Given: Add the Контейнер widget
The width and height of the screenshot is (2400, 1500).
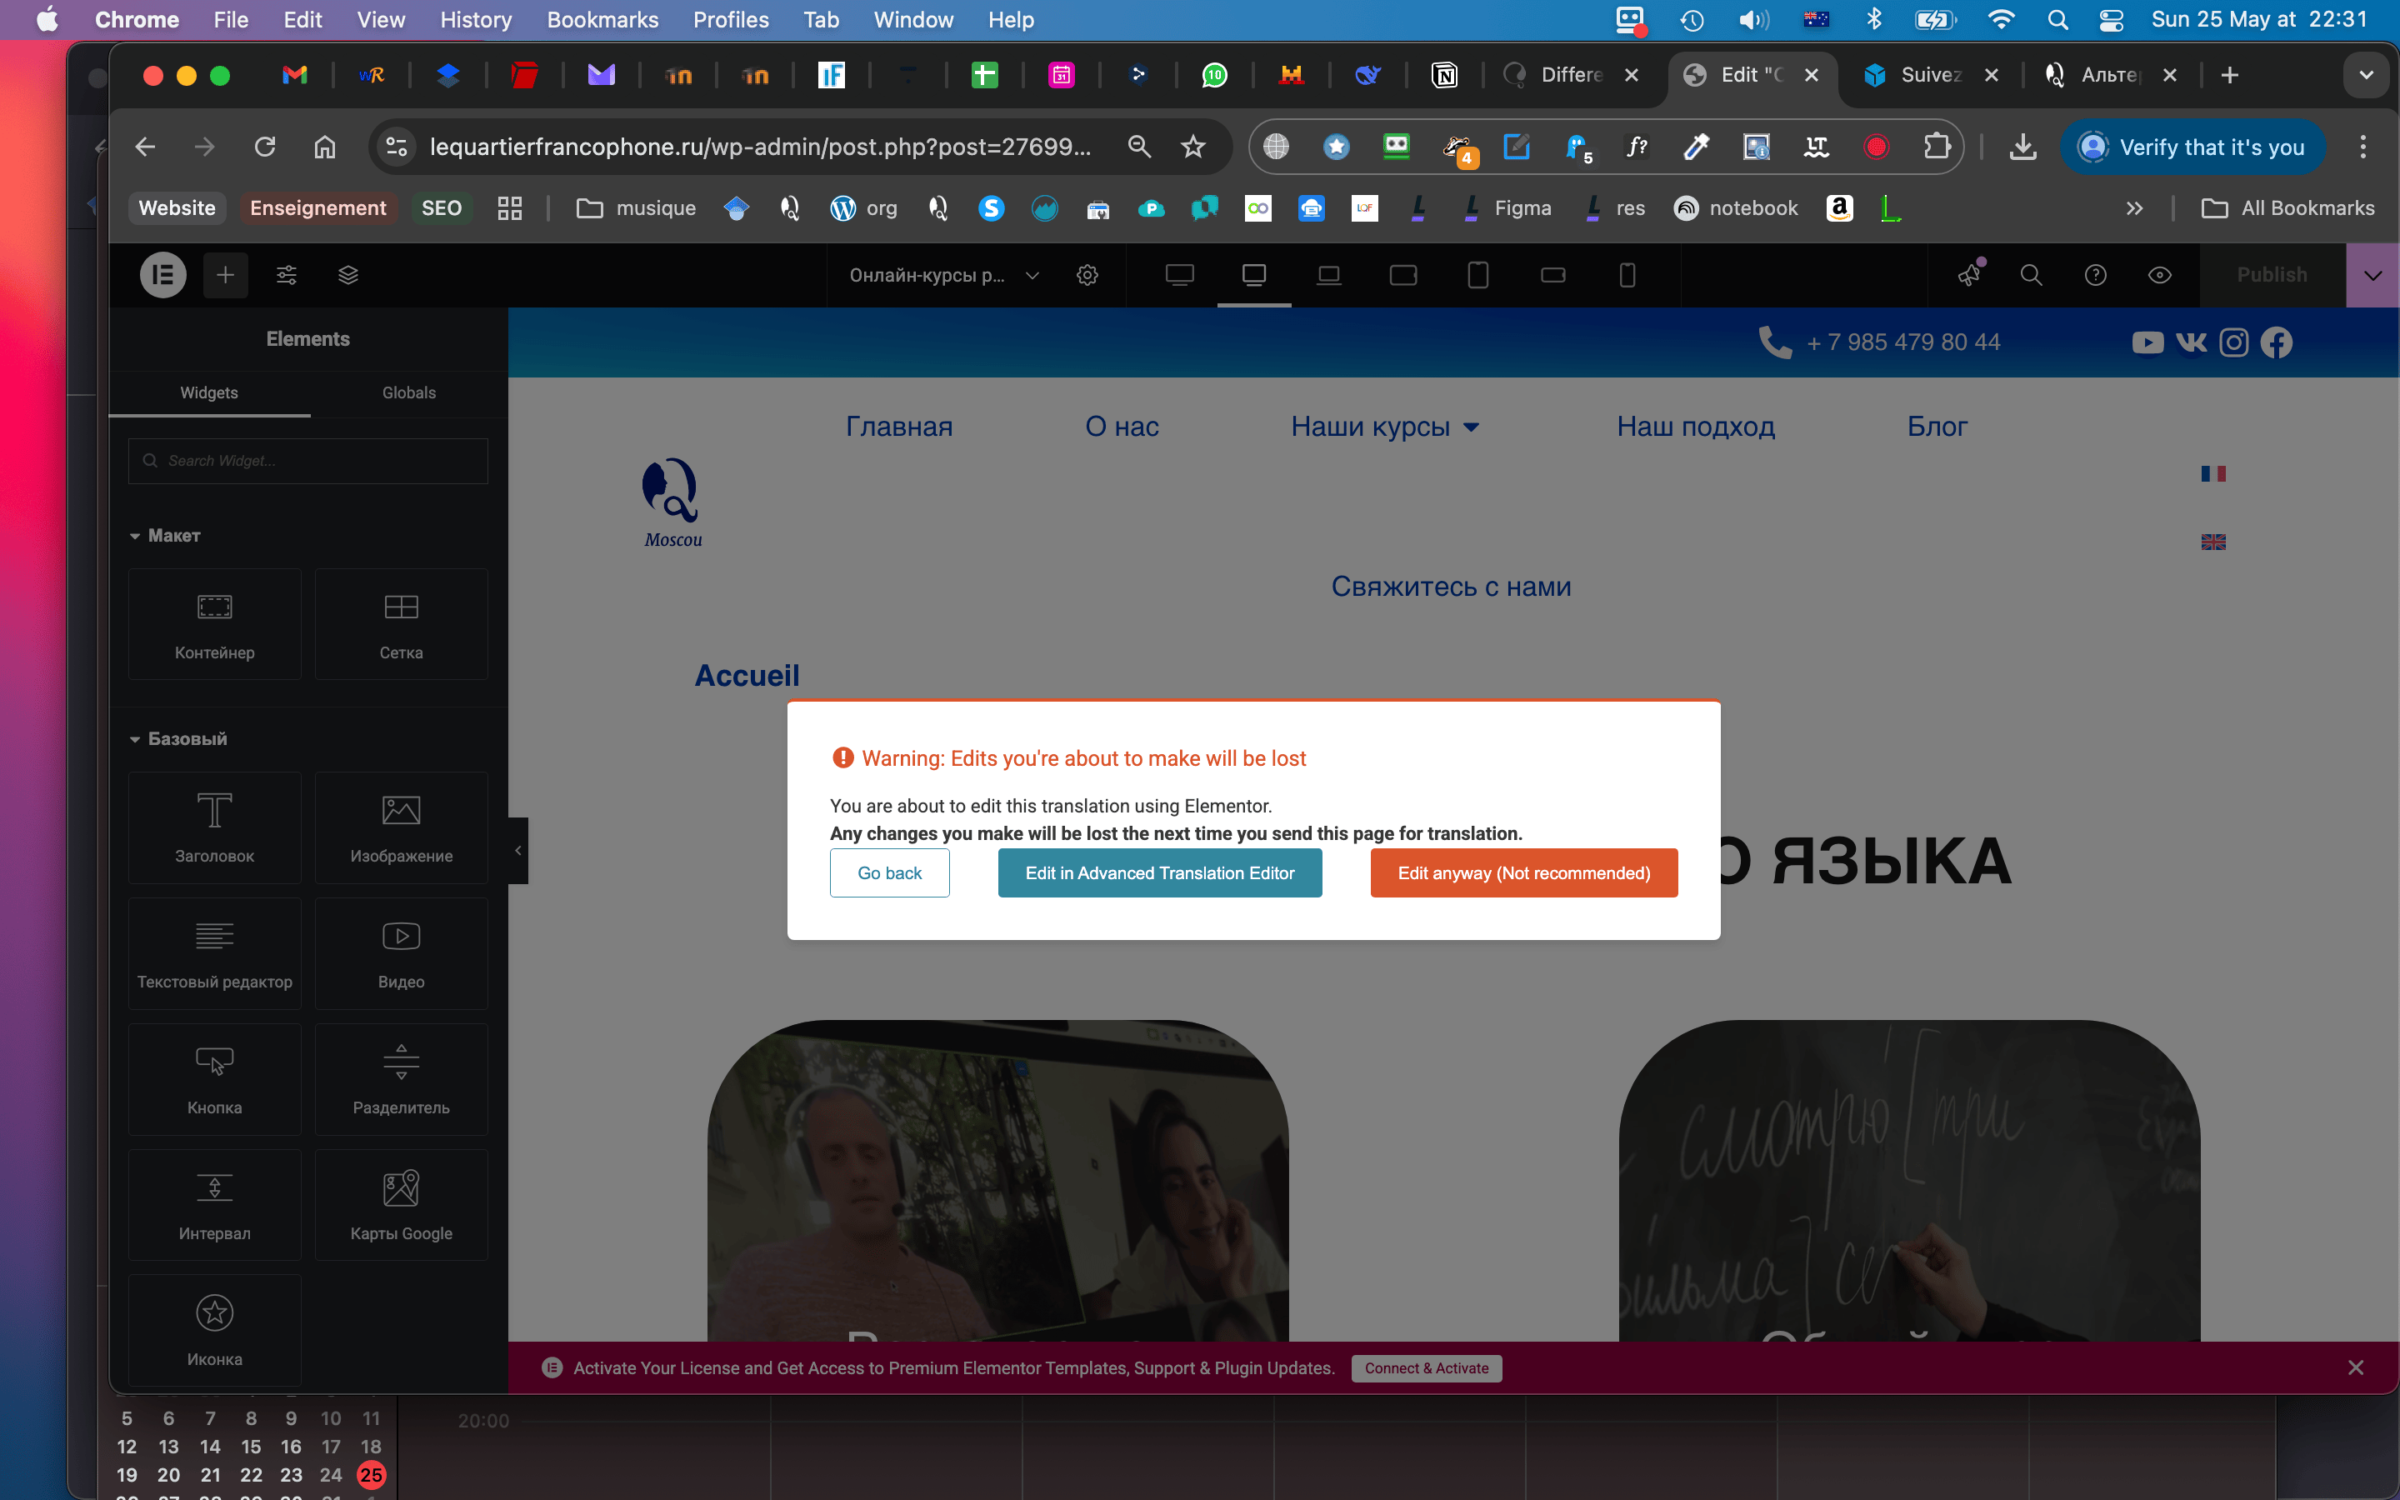Looking at the screenshot, I should click(214, 624).
